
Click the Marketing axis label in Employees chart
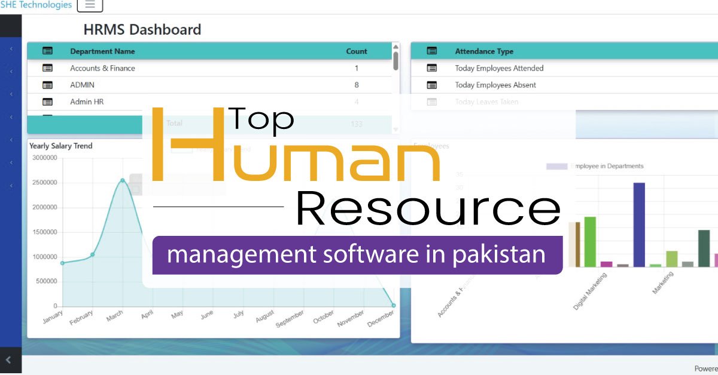(x=662, y=283)
